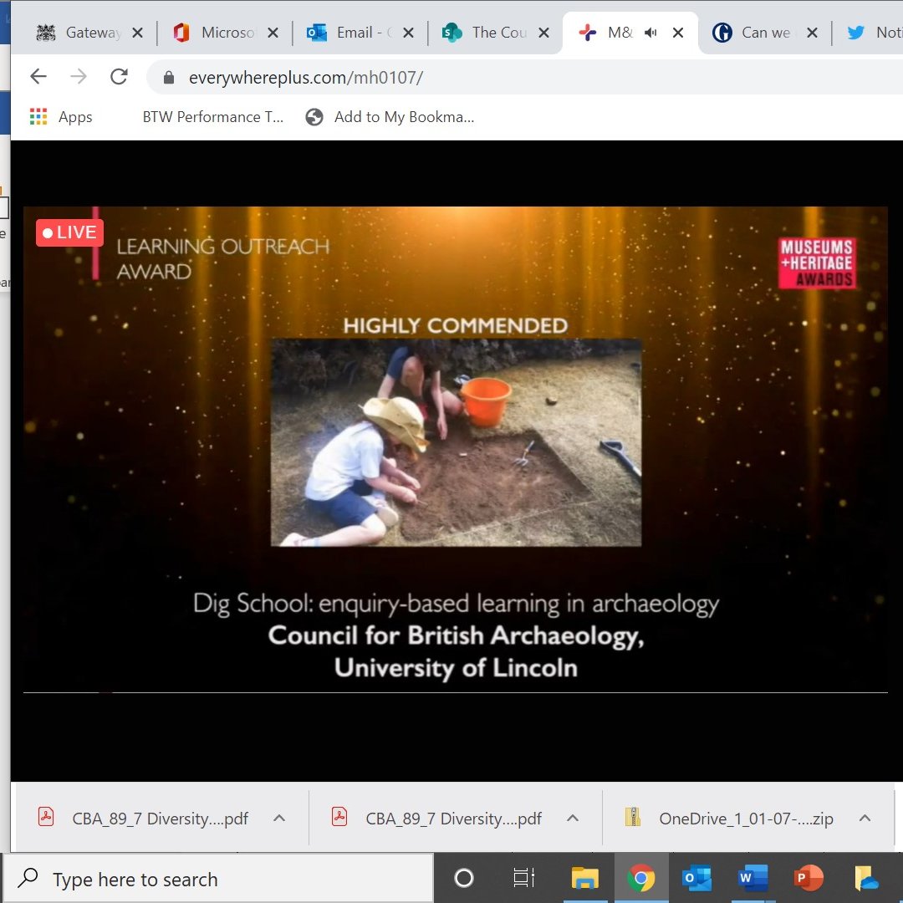
Task: Open Outlook from the taskbar
Action: 696,879
